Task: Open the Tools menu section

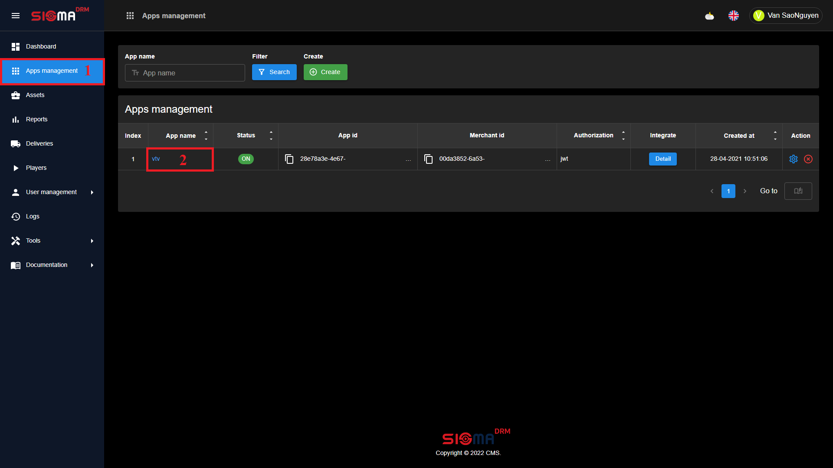Action: coord(52,240)
